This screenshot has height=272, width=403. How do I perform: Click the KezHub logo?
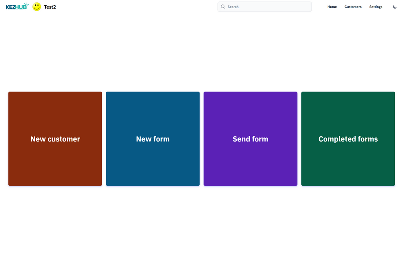(x=17, y=7)
